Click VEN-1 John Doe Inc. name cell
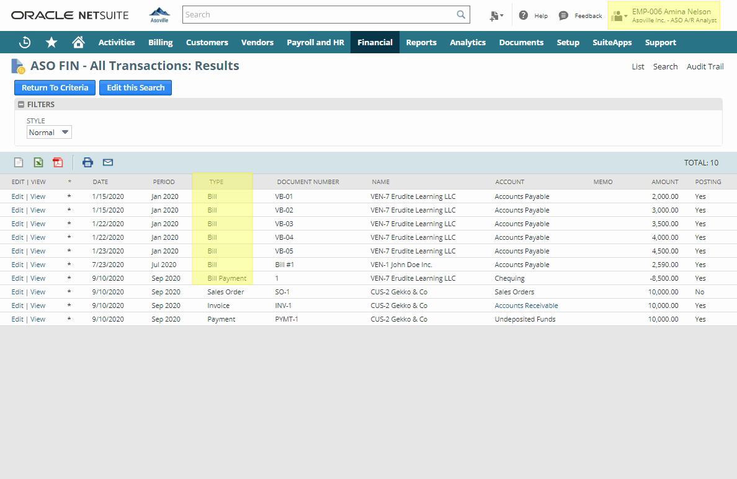 coord(401,265)
